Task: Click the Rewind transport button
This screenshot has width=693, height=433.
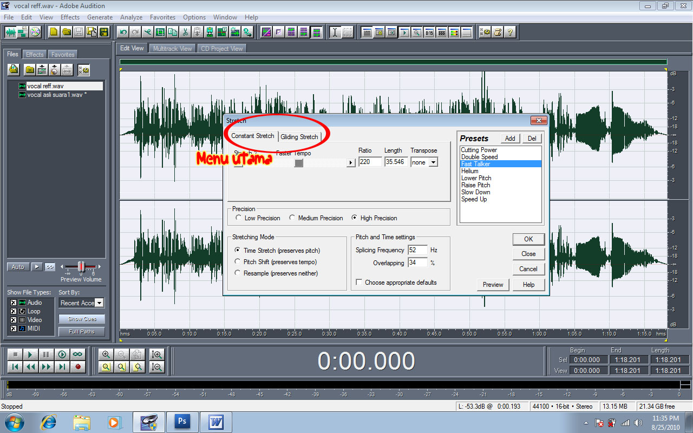Action: (x=31, y=367)
